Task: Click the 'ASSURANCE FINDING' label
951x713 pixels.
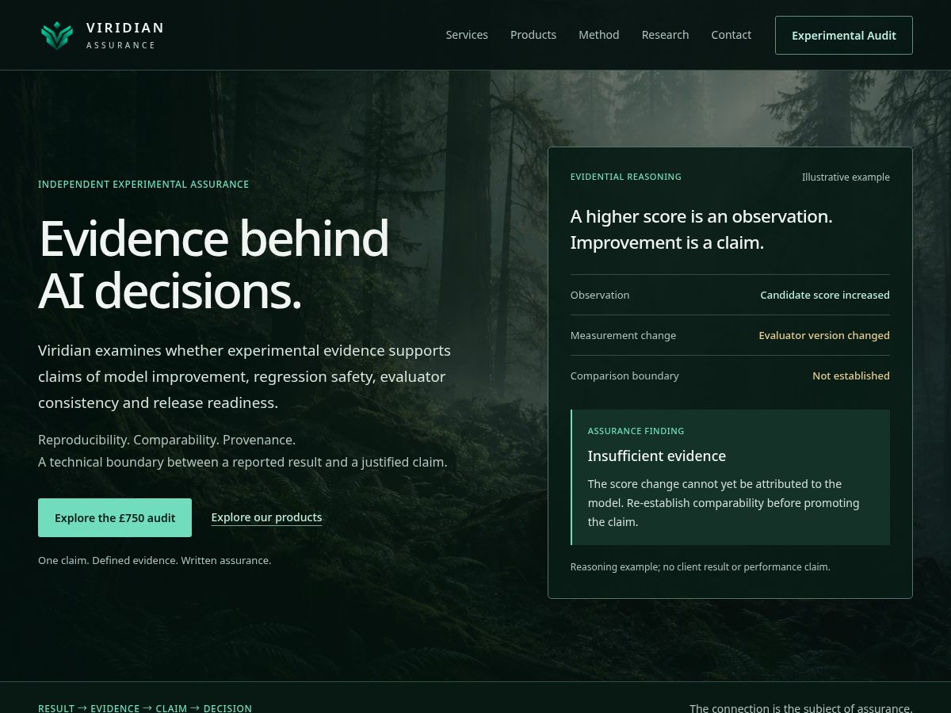Action: 636,431
